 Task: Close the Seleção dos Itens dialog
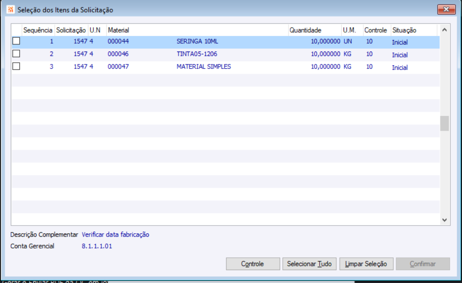point(446,9)
